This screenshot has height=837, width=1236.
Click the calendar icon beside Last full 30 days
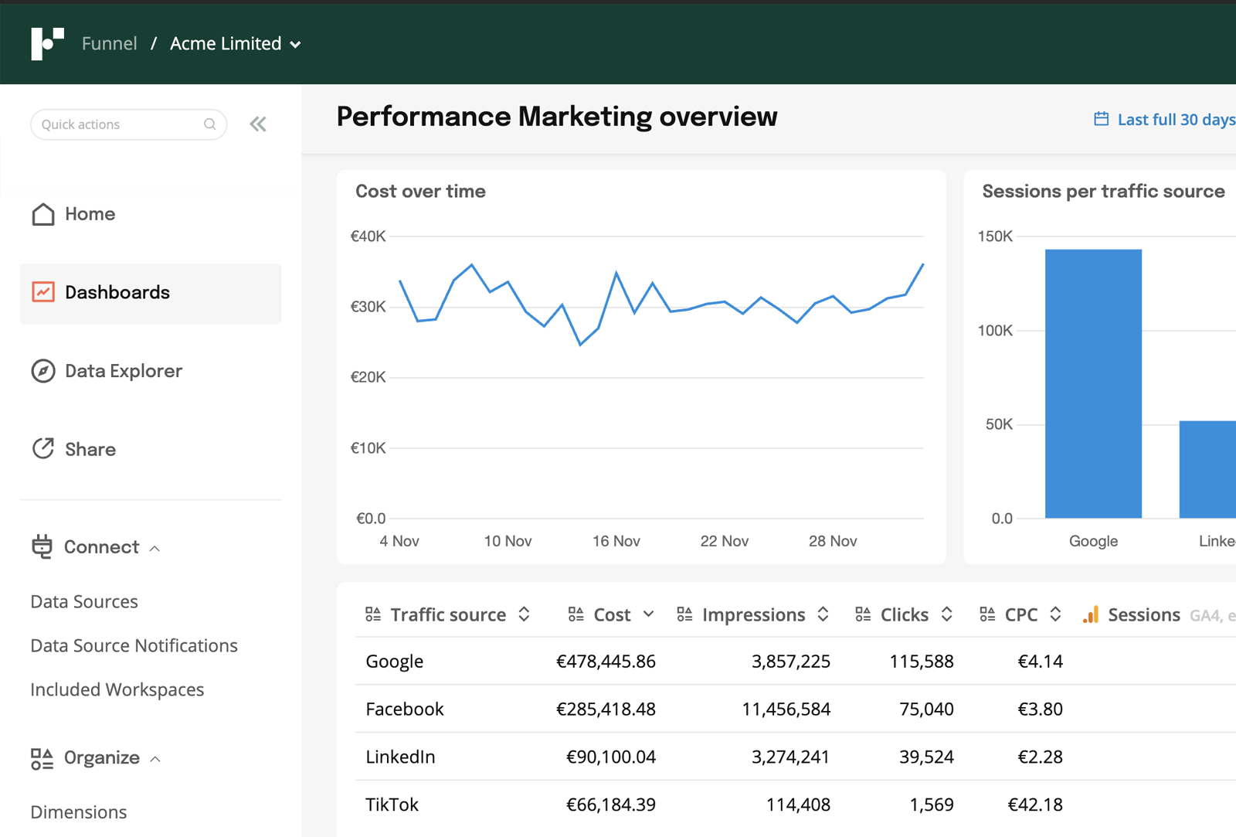point(1100,119)
